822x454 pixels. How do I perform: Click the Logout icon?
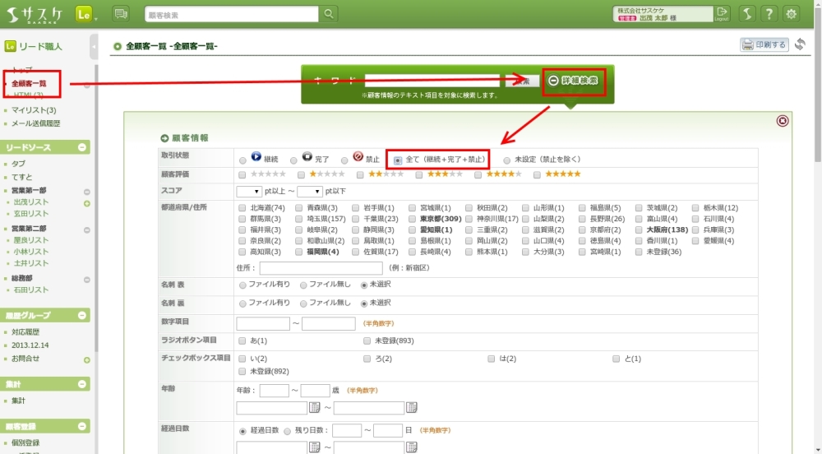click(x=722, y=13)
